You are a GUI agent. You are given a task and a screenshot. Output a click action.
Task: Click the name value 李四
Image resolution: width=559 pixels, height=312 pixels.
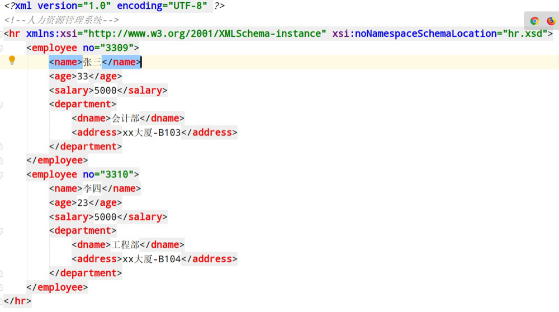92,188
